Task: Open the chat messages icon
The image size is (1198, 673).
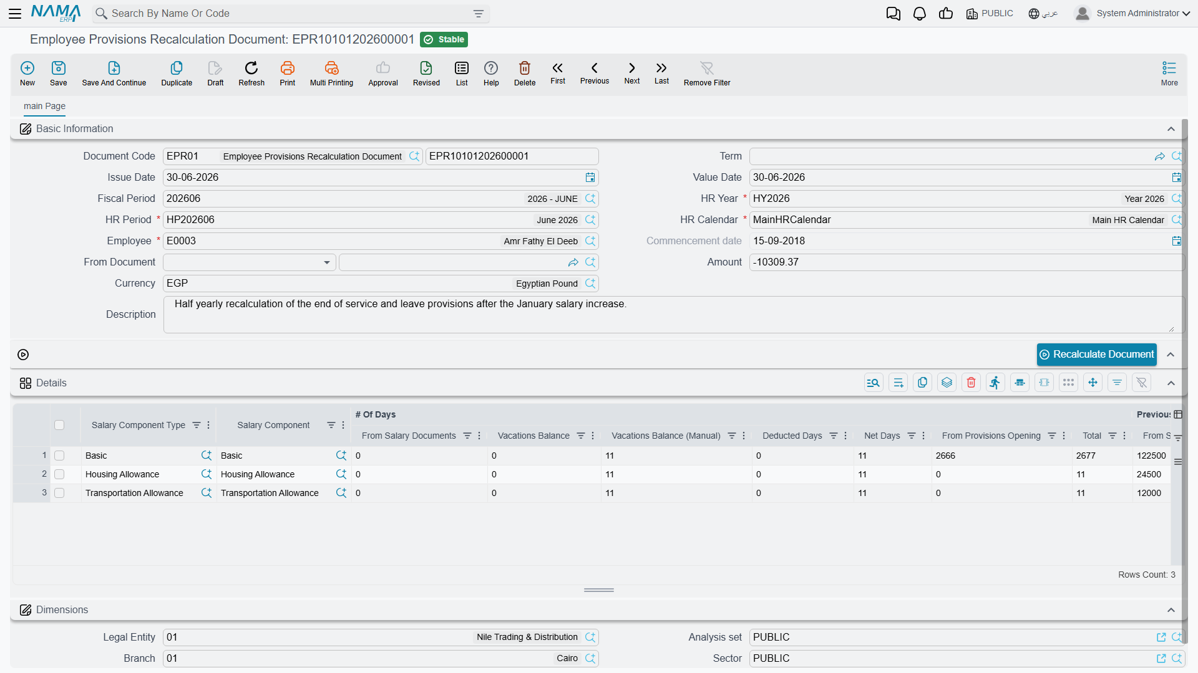Action: (893, 14)
